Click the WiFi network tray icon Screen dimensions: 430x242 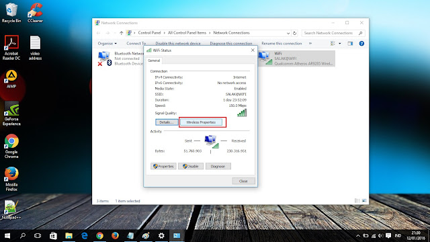coord(374,236)
